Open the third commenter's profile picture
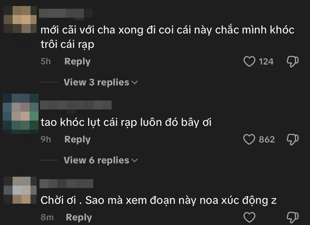Screen dimensions: 310x225 coord(18,189)
